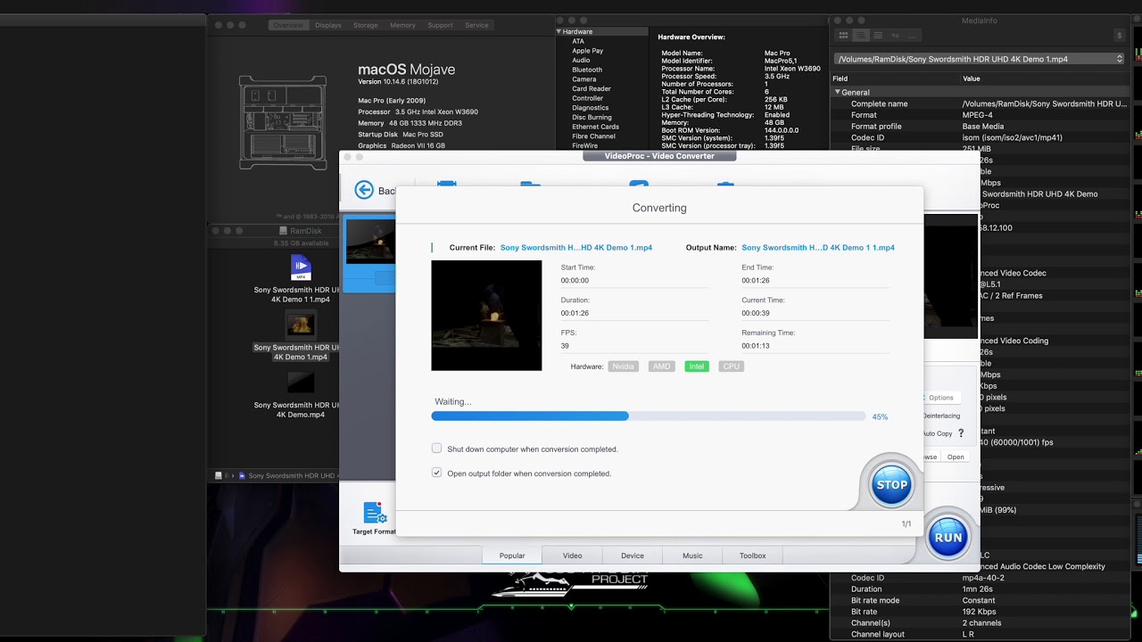Click the Open output folder button
The height and width of the screenshot is (642, 1142).
tap(956, 457)
